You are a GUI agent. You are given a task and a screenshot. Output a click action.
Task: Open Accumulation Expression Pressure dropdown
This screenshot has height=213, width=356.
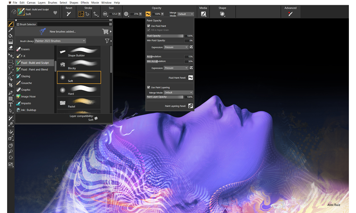[176, 68]
